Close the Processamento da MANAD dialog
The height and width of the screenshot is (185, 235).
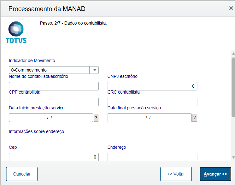[x=231, y=8]
